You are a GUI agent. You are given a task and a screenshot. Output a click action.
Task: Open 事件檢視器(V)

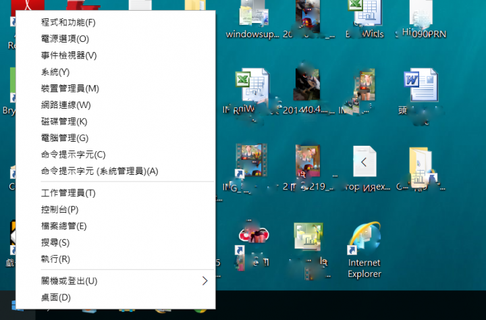[x=115, y=55]
